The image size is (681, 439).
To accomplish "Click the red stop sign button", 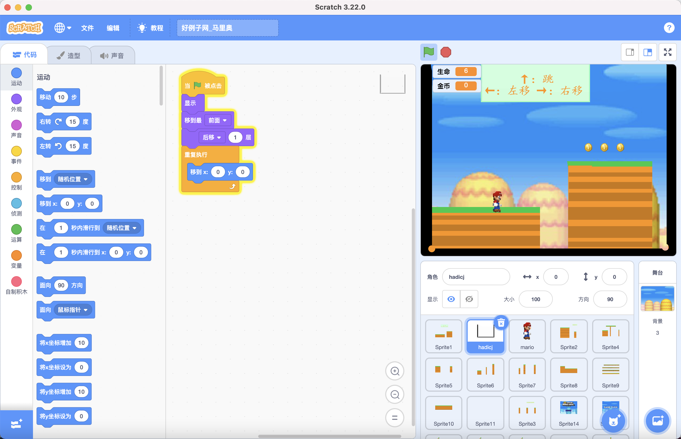I will [446, 52].
